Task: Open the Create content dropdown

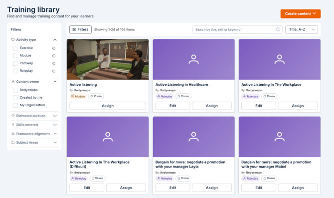Action: click(x=300, y=13)
